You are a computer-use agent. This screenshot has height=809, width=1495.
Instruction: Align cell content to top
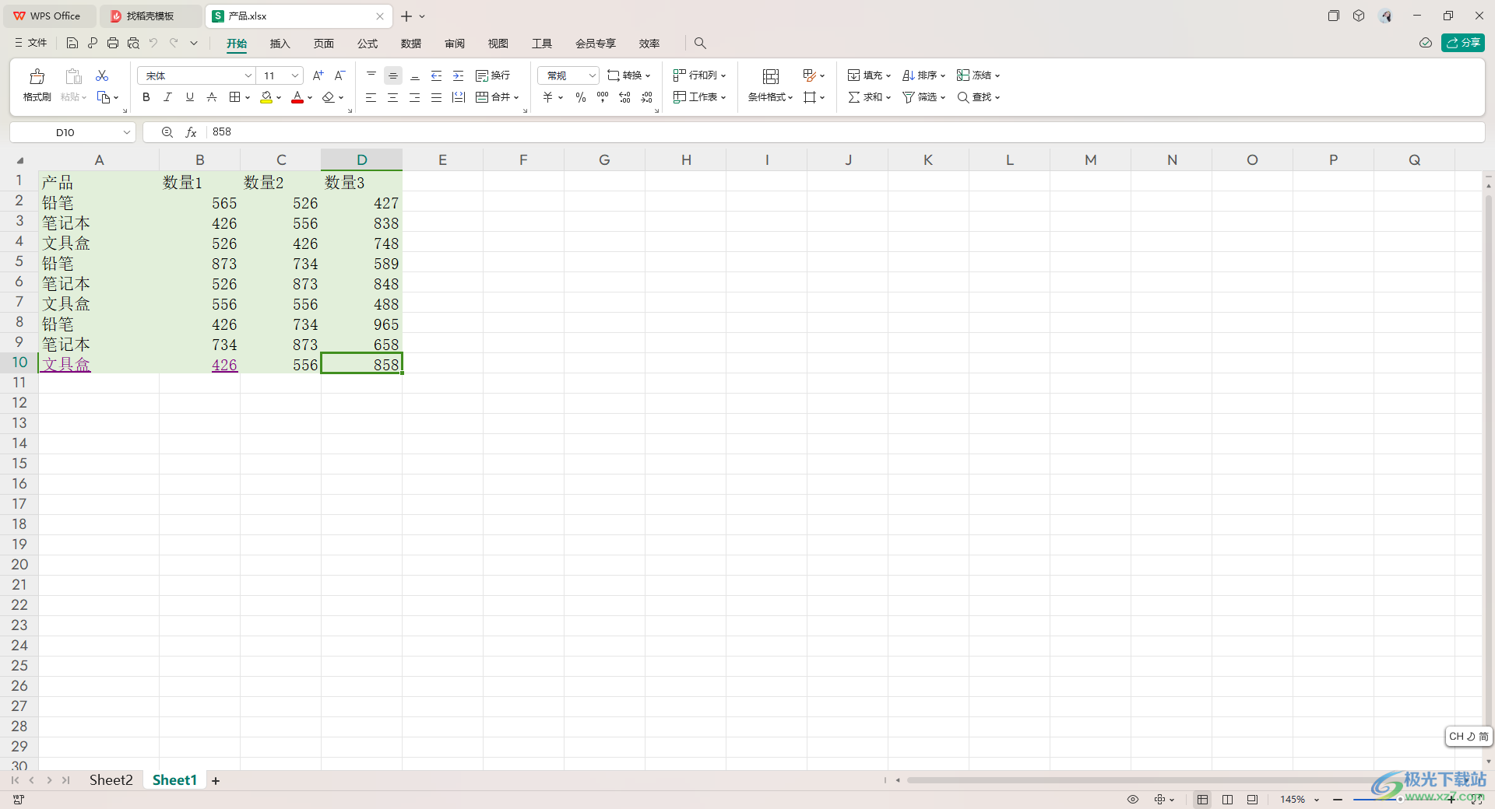tap(371, 75)
